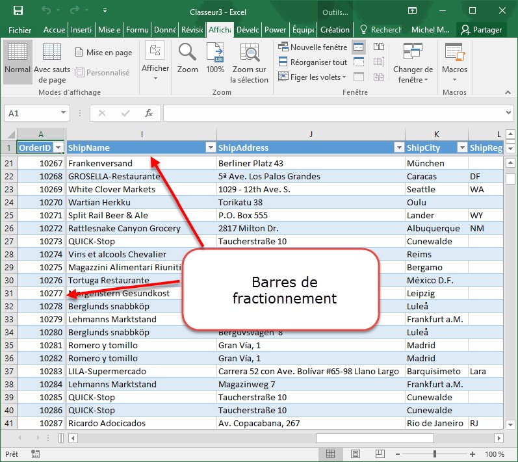The width and height of the screenshot is (518, 462).
Task: Open the Zoom magnifier dialog
Action: pyautogui.click(x=188, y=58)
